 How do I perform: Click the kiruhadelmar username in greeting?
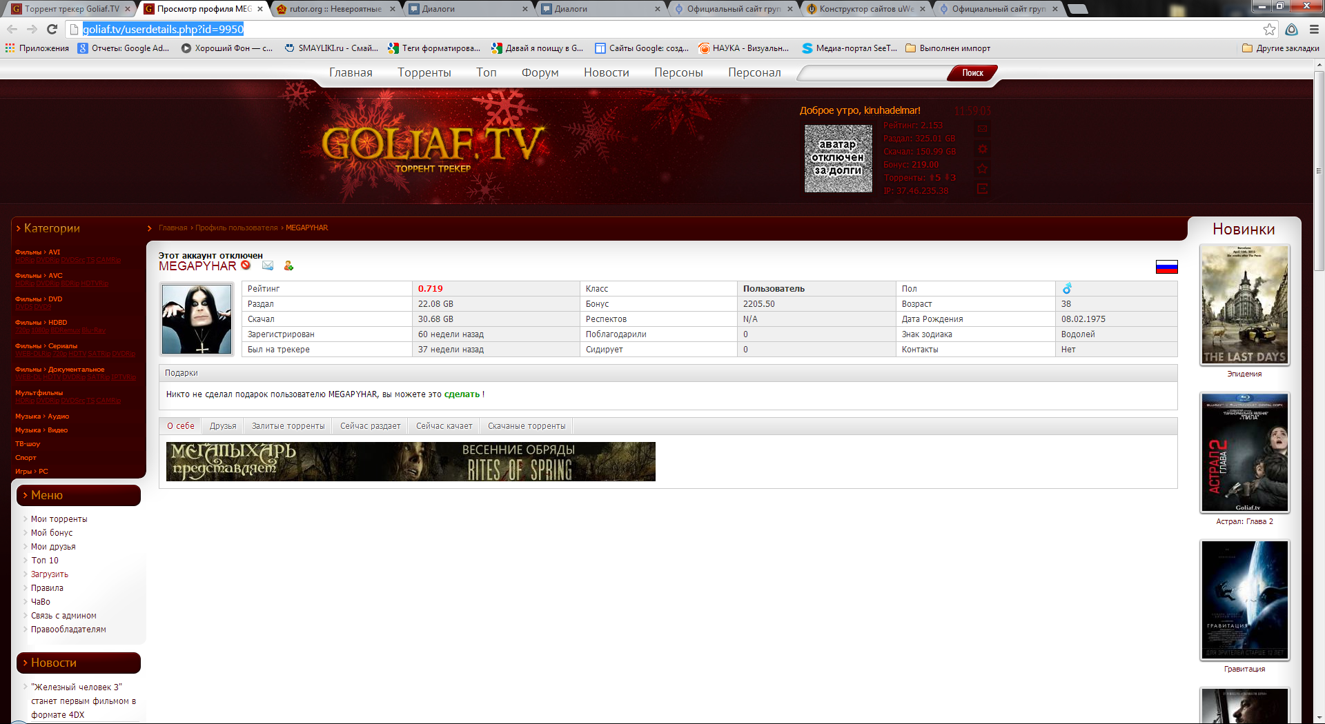point(892,110)
